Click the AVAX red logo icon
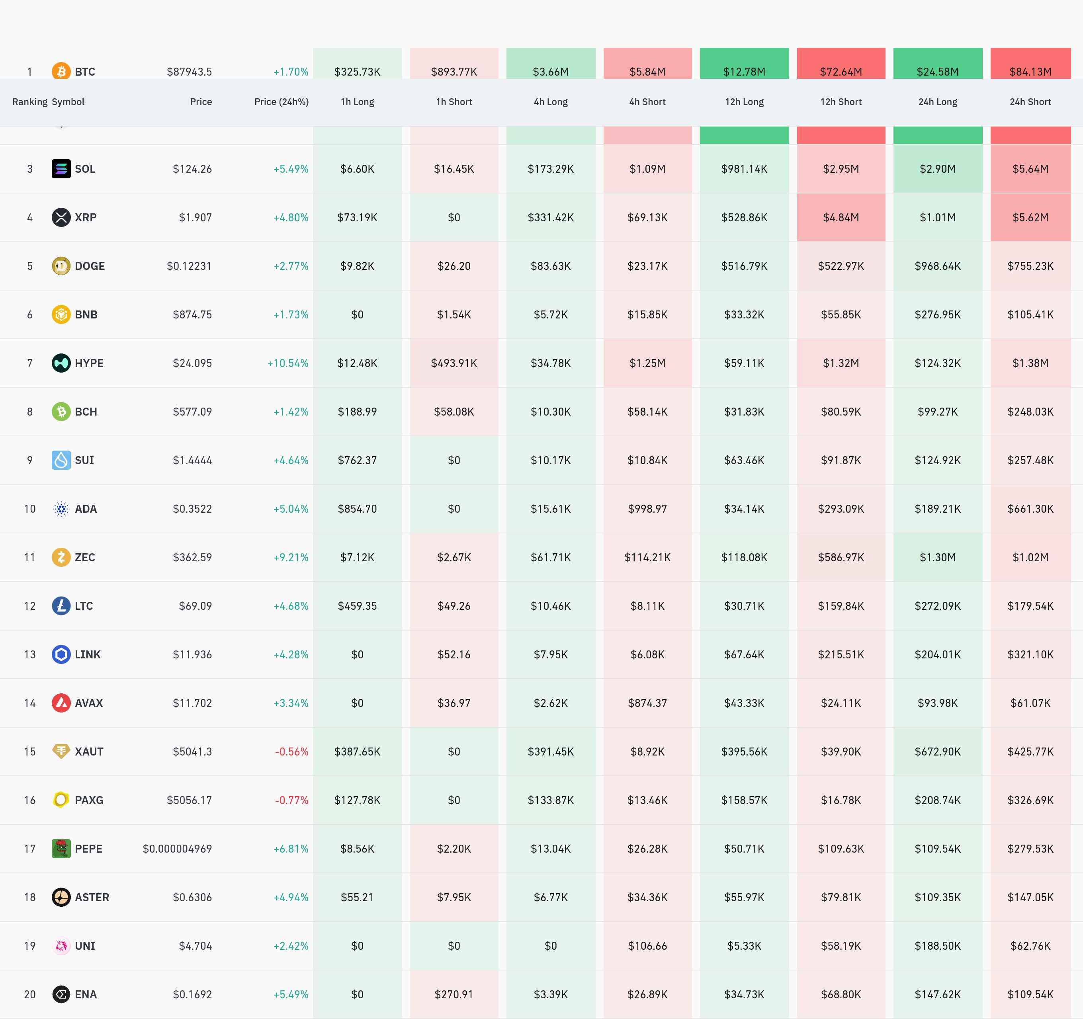1083x1019 pixels. point(61,703)
